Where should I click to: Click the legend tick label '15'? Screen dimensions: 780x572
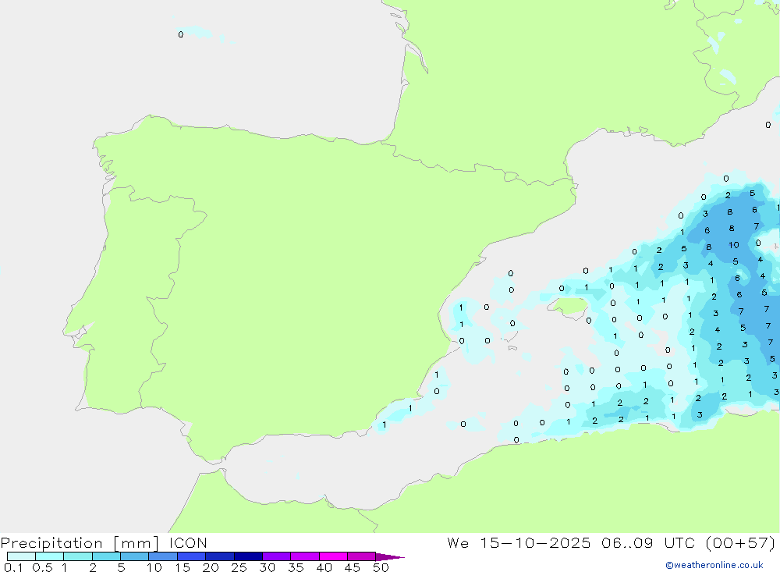[x=182, y=567]
